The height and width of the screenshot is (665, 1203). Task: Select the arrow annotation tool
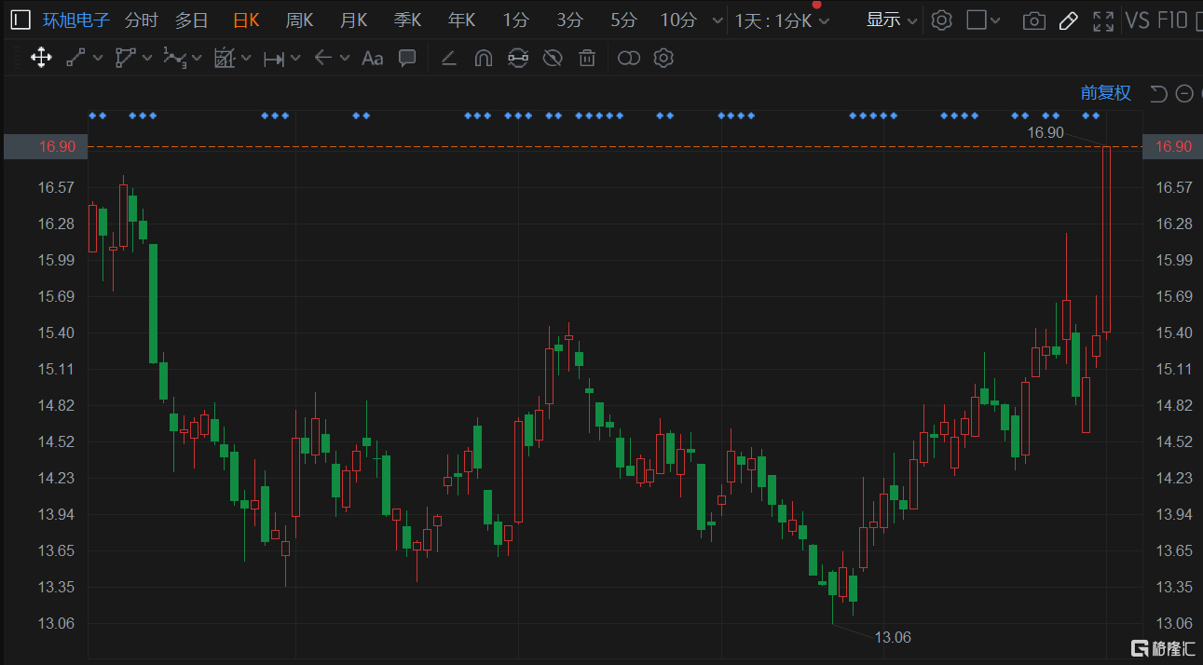[323, 58]
